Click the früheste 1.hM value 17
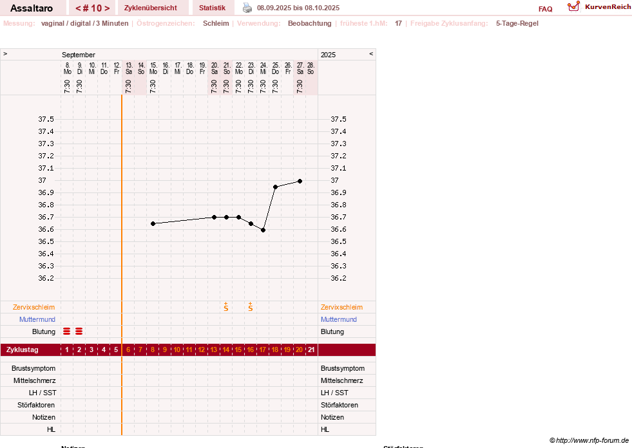 398,23
